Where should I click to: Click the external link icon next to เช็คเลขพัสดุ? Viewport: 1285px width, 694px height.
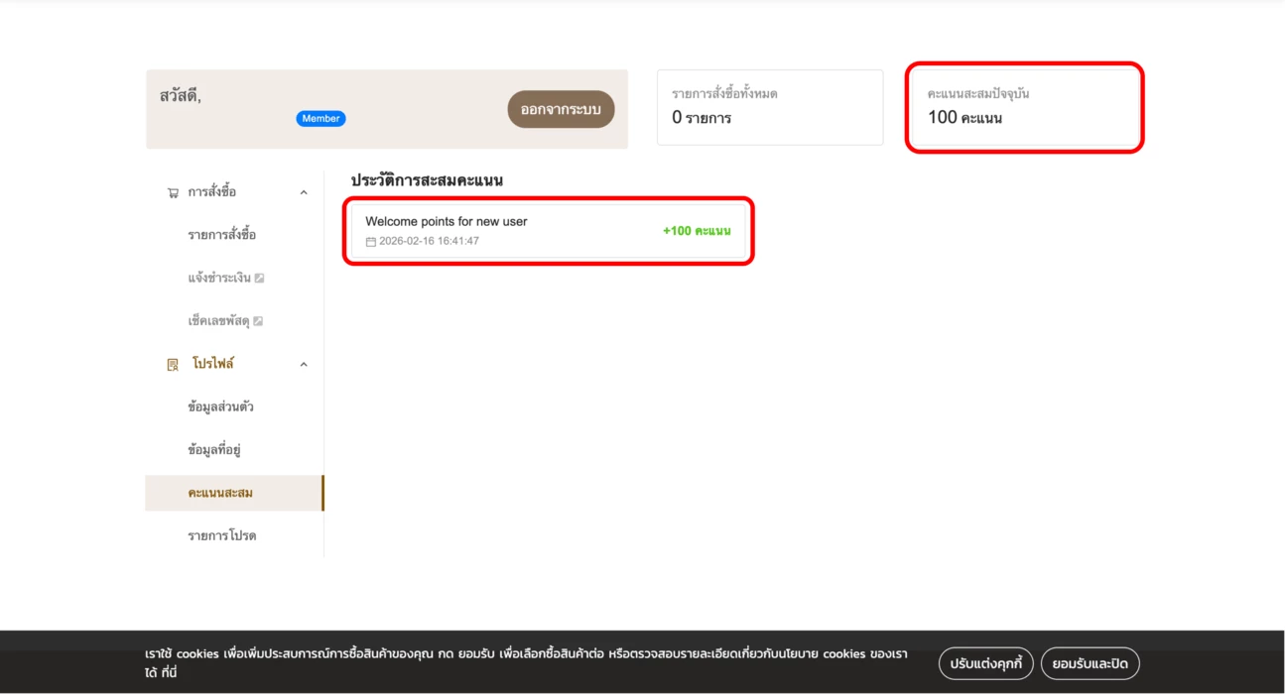(258, 321)
